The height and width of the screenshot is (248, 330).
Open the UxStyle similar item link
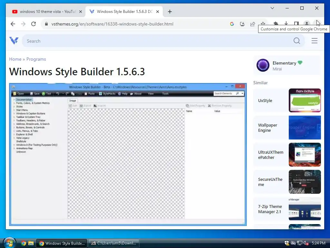coord(265,101)
